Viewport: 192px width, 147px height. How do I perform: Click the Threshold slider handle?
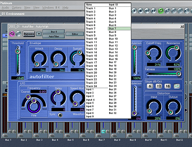click(x=18, y=51)
